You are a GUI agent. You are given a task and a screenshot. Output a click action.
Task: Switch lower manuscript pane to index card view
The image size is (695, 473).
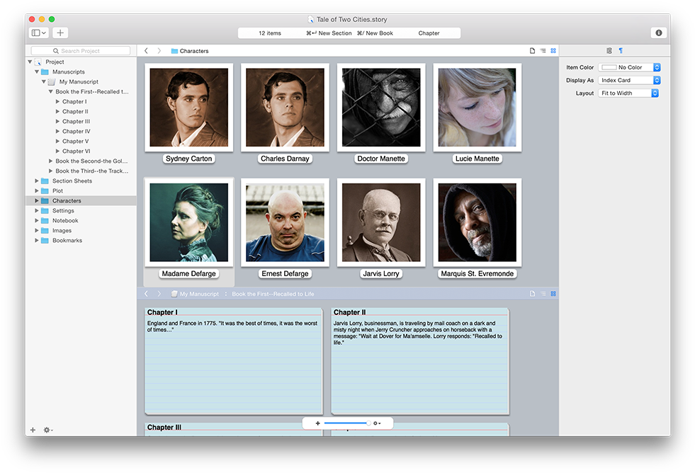pyautogui.click(x=553, y=294)
